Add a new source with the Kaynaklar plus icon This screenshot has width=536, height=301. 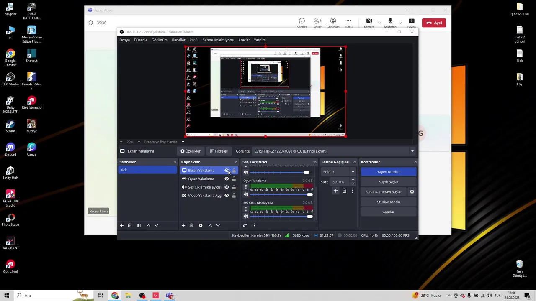pos(183,226)
